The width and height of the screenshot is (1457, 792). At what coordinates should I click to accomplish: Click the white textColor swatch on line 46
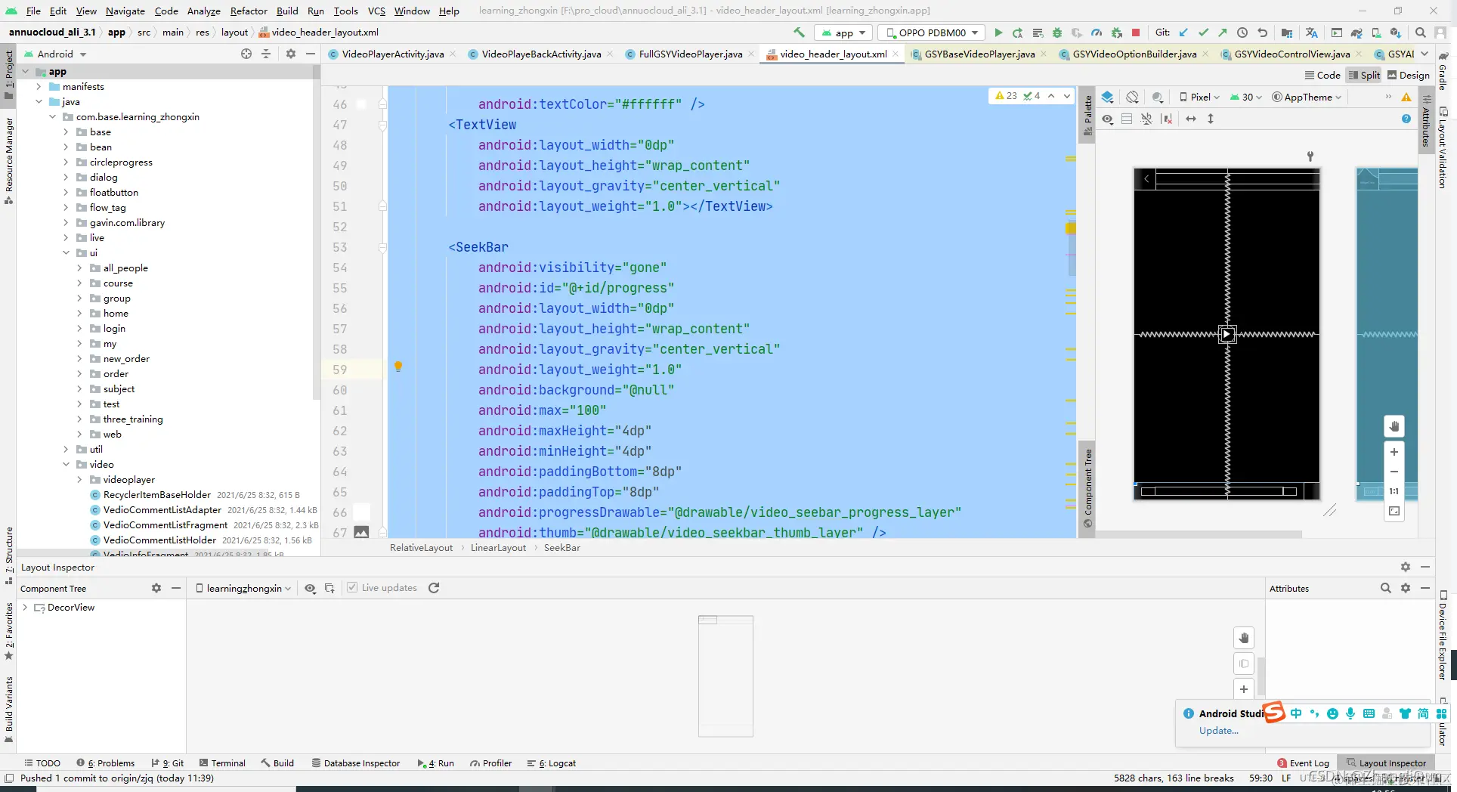pyautogui.click(x=361, y=104)
